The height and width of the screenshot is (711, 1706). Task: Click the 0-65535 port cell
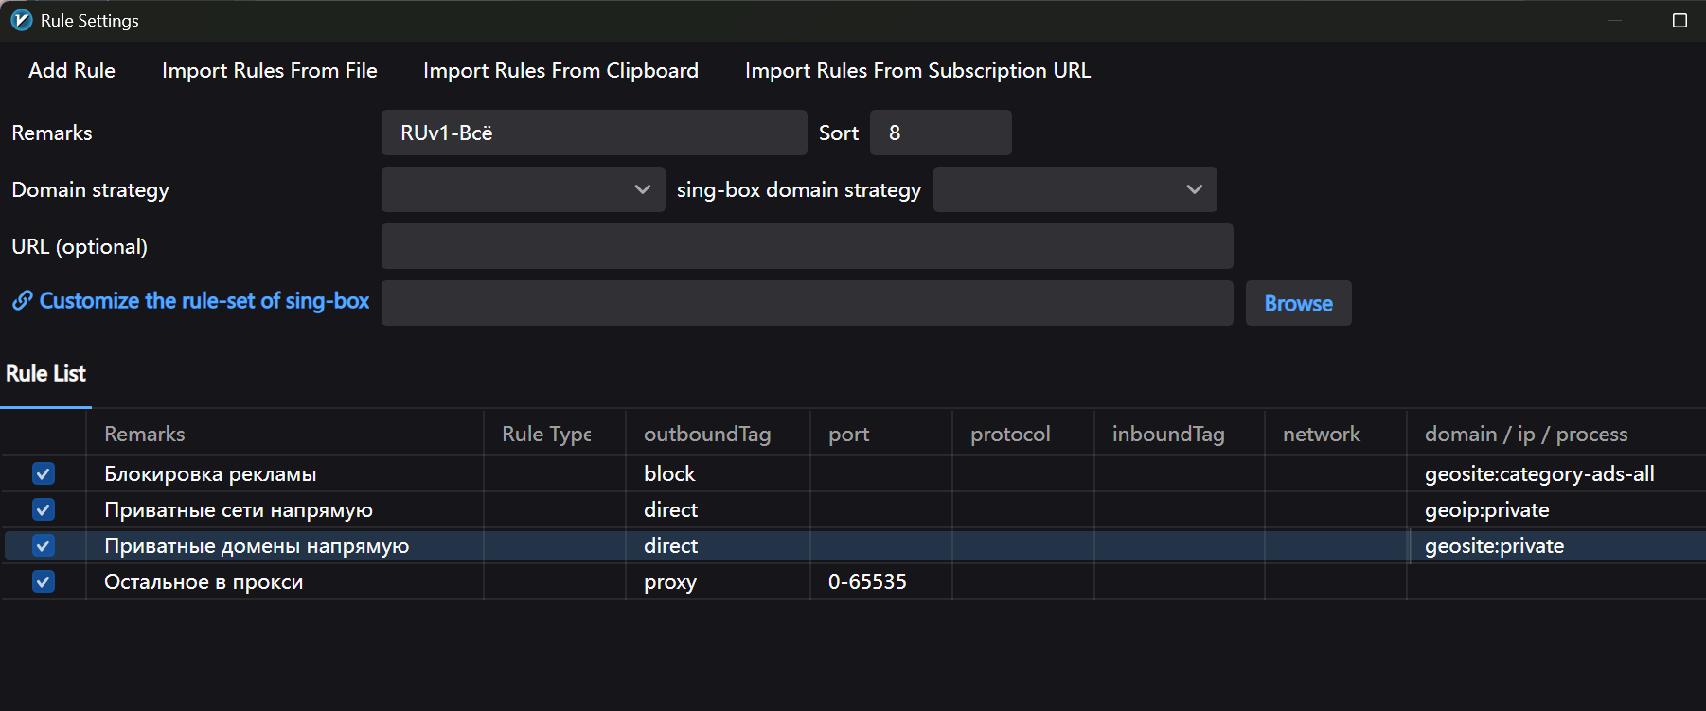pos(867,581)
